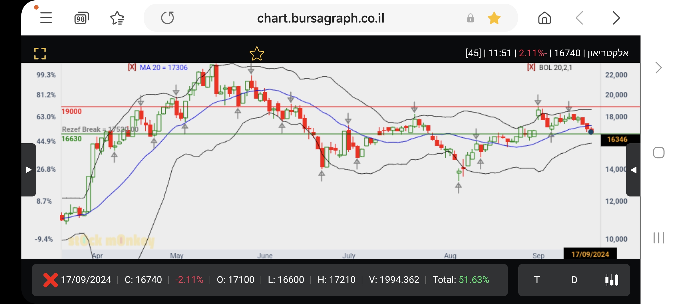Click the chart.bursagraph.co.il address bar
The width and height of the screenshot is (676, 304).
tap(321, 18)
